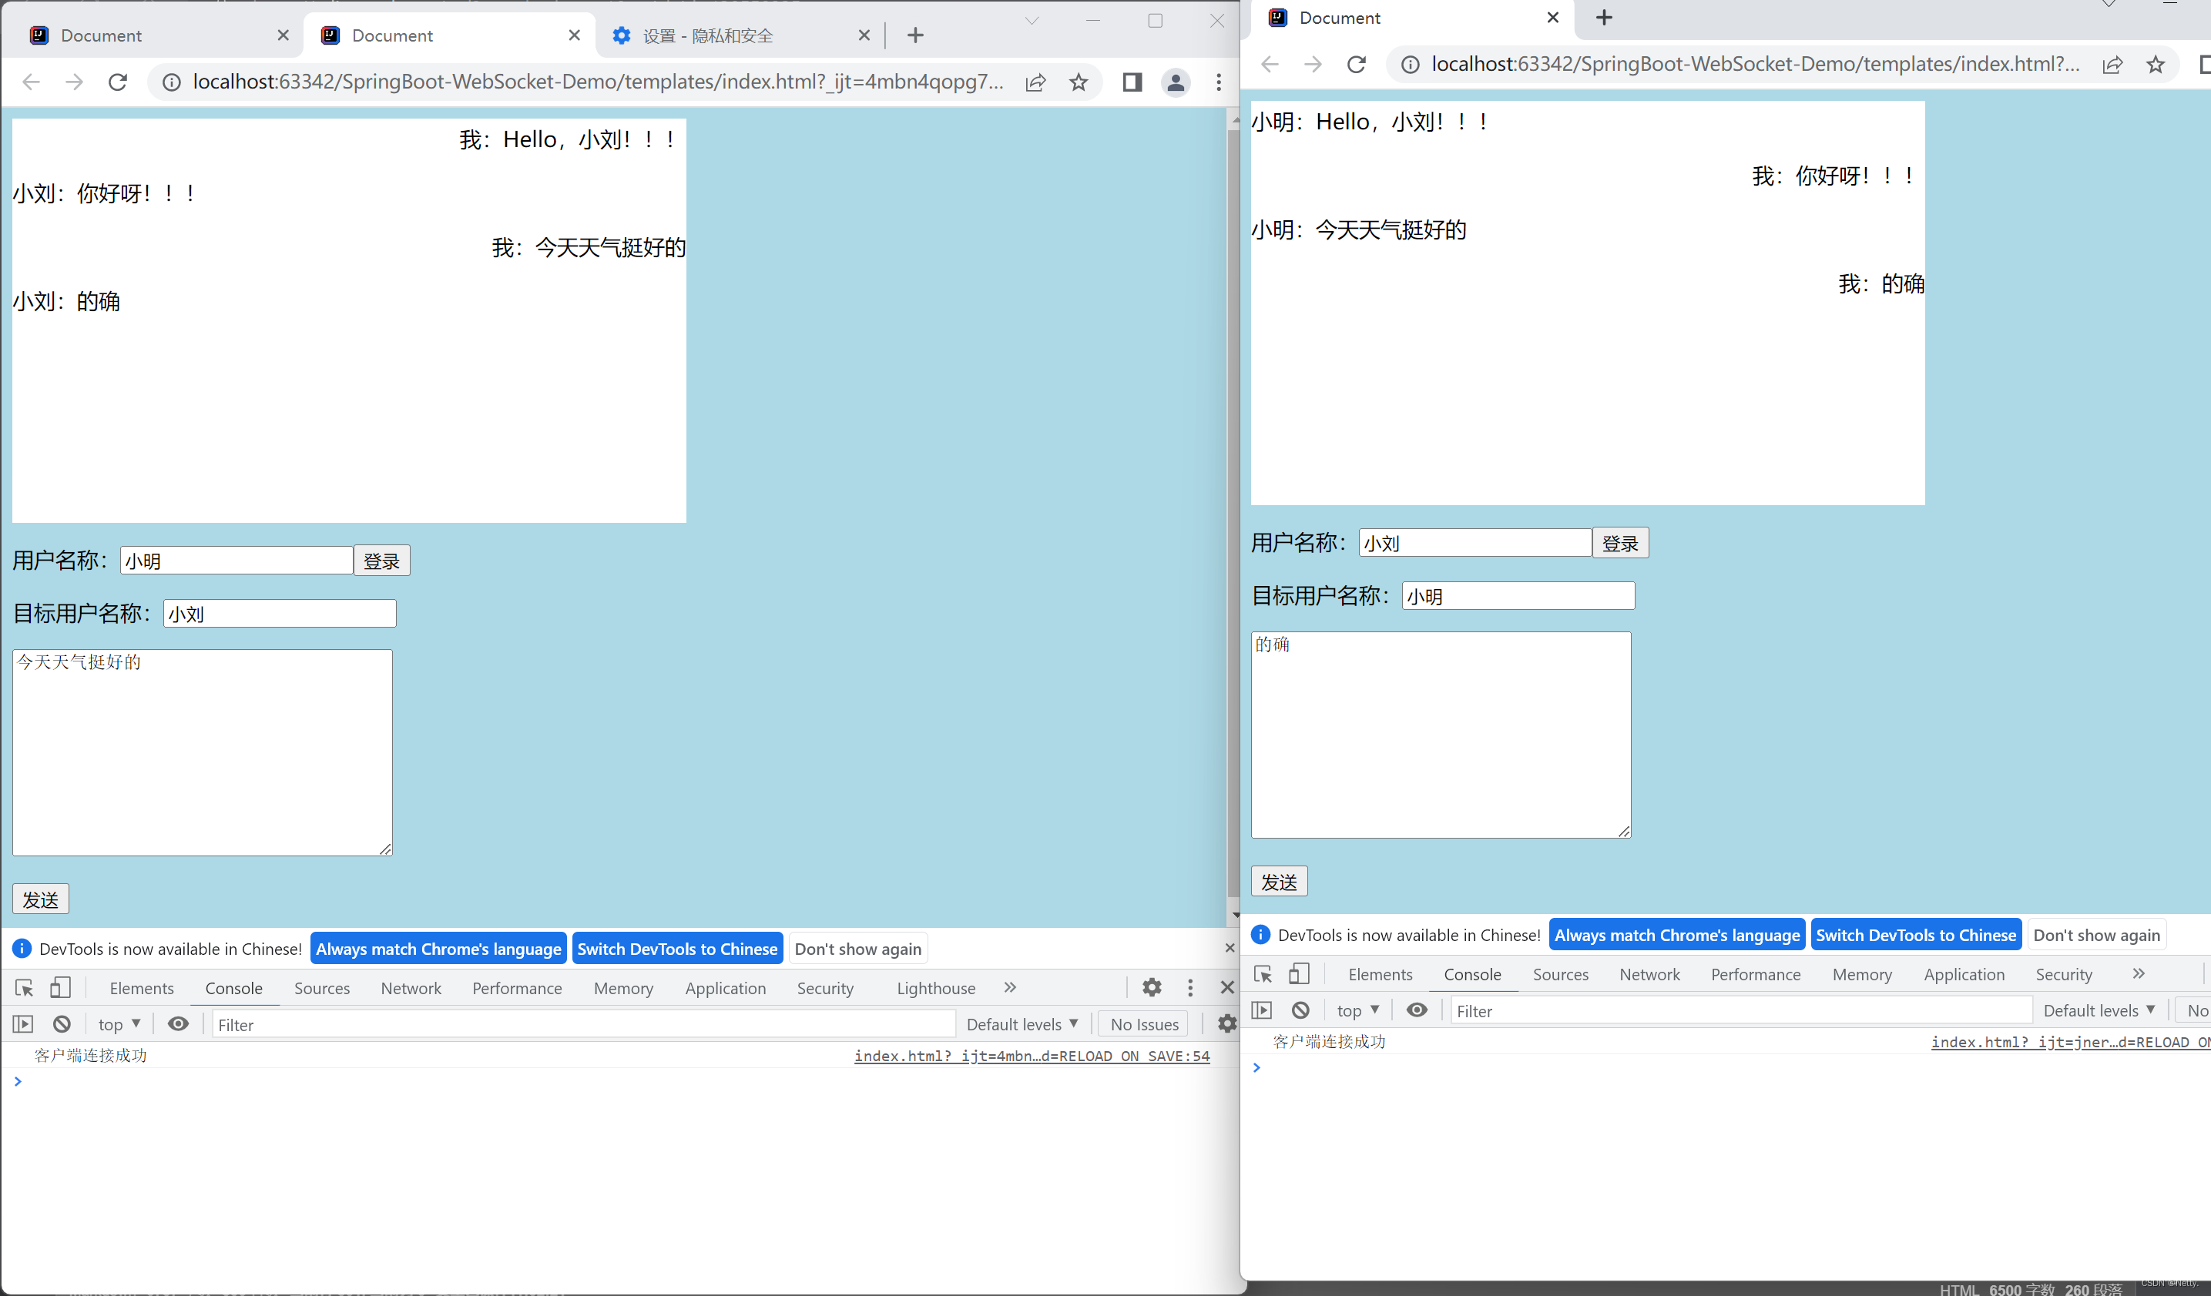The width and height of the screenshot is (2211, 1296).
Task: Click the left page vertical scrollbar
Action: [1233, 513]
